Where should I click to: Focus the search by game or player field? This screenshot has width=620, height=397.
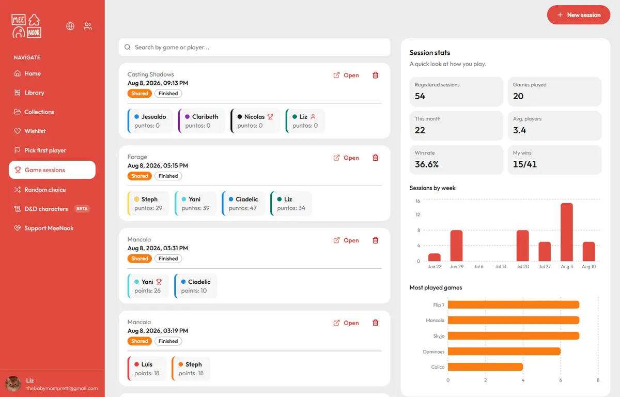pos(254,48)
